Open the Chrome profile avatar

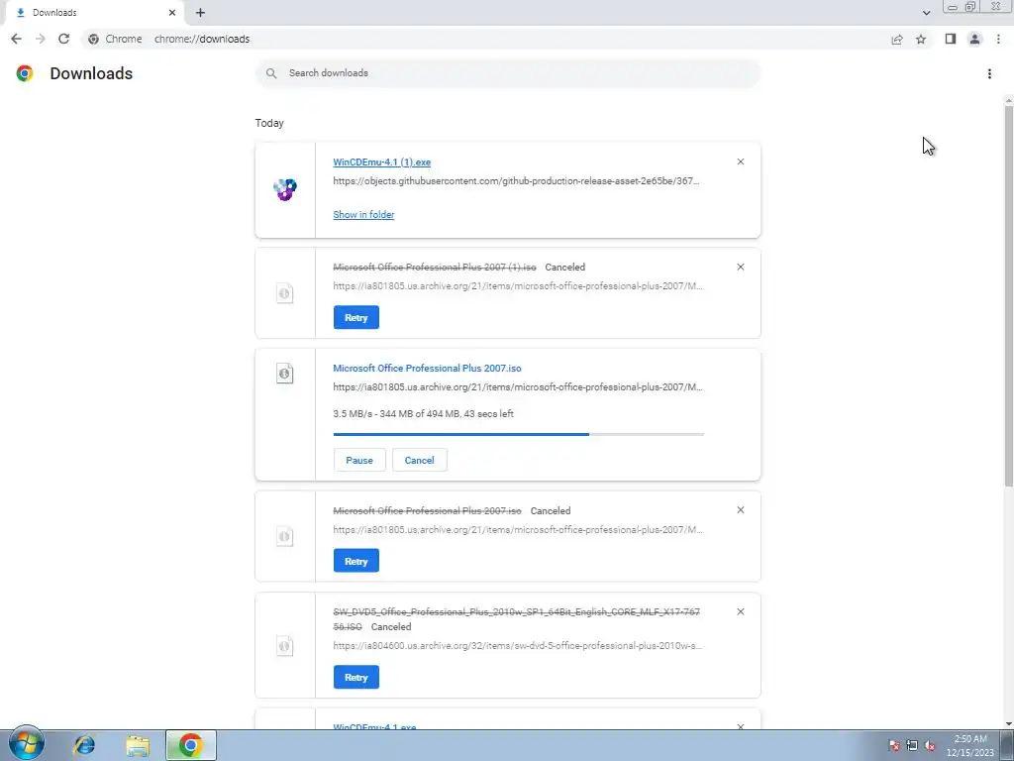pos(974,39)
